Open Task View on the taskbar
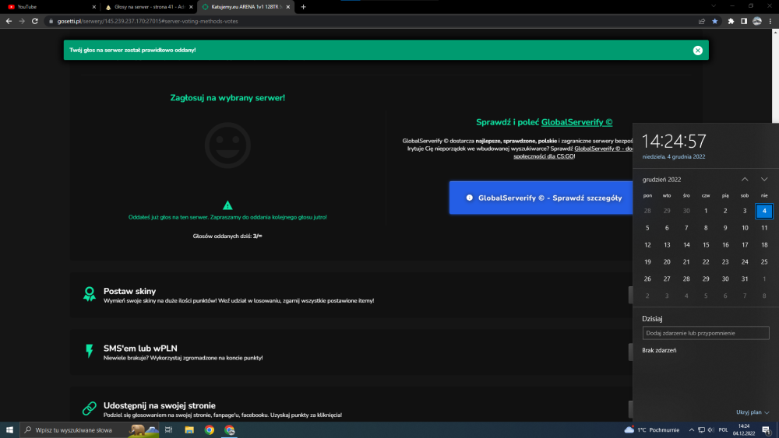 pos(169,429)
